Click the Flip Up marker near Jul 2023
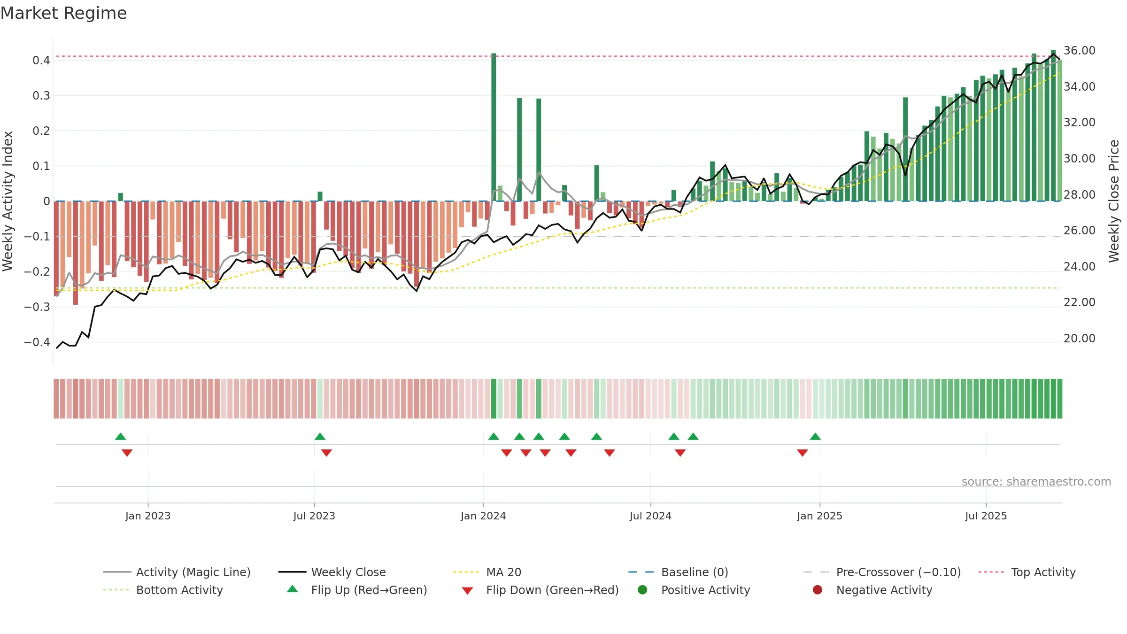This screenshot has height=634, width=1127. click(x=320, y=437)
